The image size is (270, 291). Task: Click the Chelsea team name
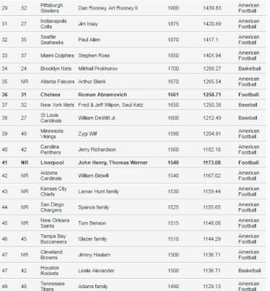pos(50,95)
